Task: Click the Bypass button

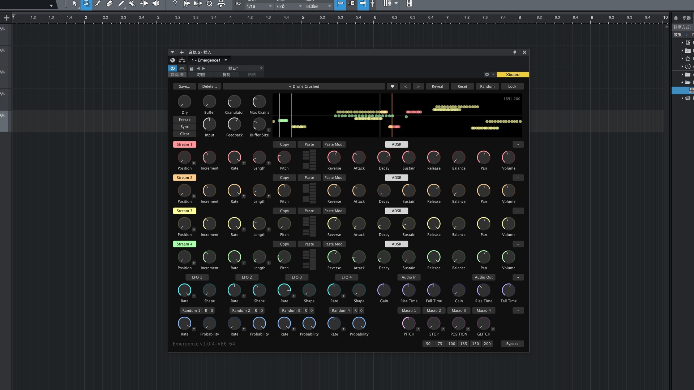Action: [512, 344]
